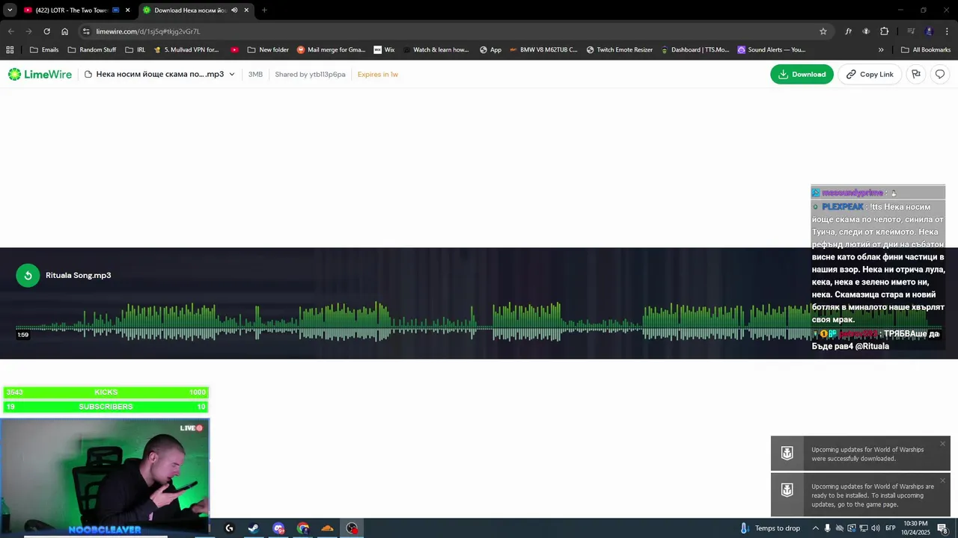View site information icon in address bar
This screenshot has height=538, width=958.
(x=86, y=31)
